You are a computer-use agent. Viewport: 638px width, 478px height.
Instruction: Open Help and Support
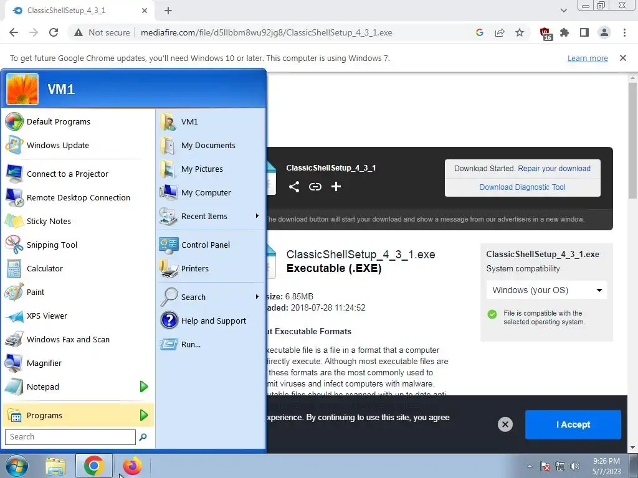[x=211, y=321]
